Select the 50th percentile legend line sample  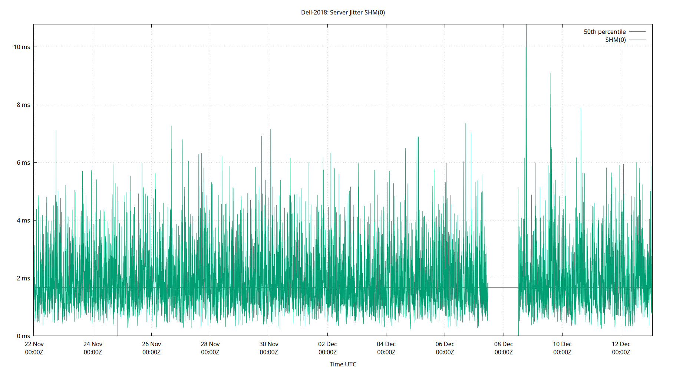637,31
